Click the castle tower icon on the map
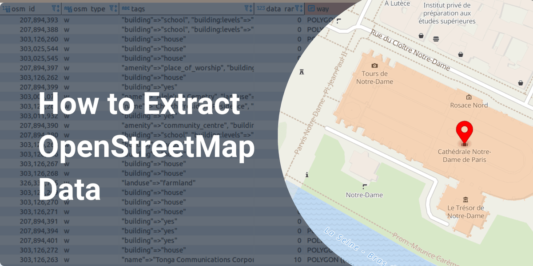The image size is (533, 266). (x=302, y=71)
